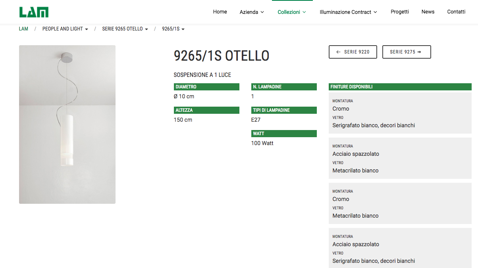
Task: Open People and Light breadcrumb dropdown
Action: [65, 29]
